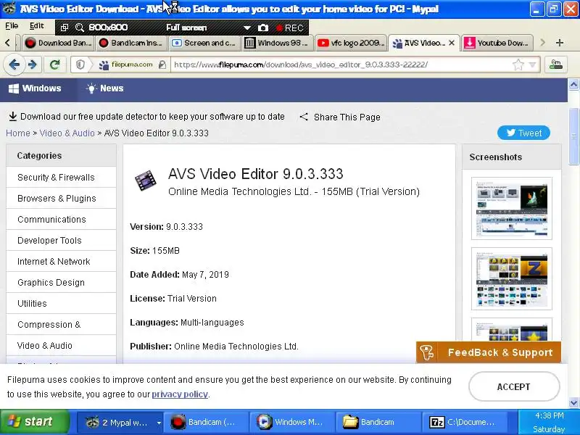Click the Tweet button

523,133
